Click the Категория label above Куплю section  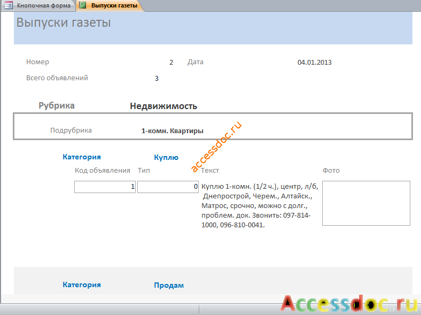pos(82,157)
